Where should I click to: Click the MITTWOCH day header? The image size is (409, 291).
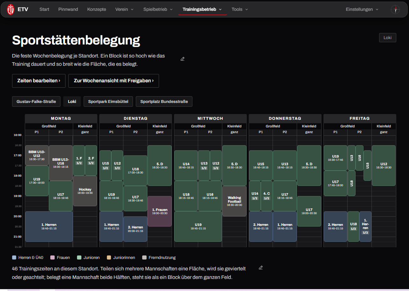[x=210, y=118]
